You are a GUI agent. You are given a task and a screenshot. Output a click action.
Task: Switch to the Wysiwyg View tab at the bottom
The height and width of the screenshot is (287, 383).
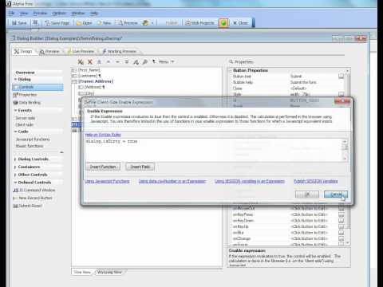109,272
